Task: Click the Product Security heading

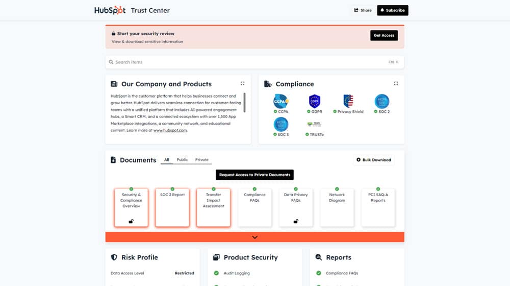Action: point(251,257)
